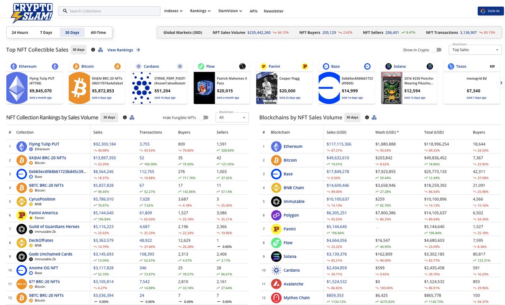Screen dimensions: 505x305
Task: Select the 24 Hours tab
Action: [x=20, y=32]
